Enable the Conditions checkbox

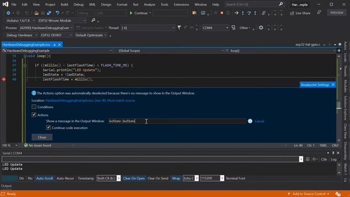coord(34,107)
